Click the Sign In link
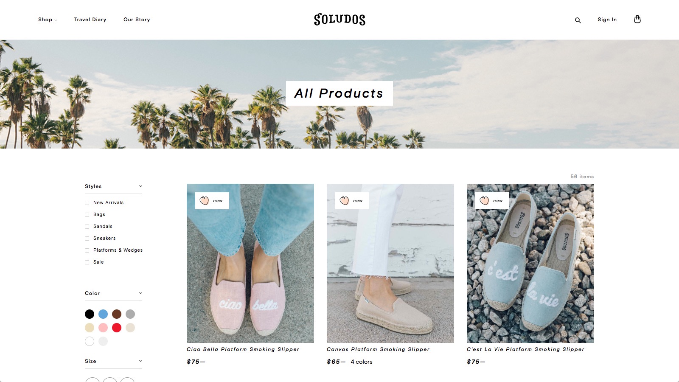 (607, 20)
